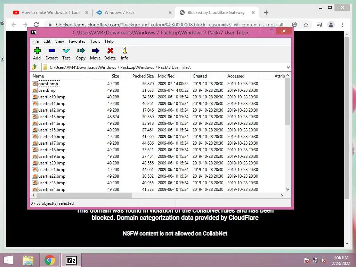Image resolution: width=356 pixels, height=267 pixels.
Task: Click the network tray icon
Action: tap(315, 260)
